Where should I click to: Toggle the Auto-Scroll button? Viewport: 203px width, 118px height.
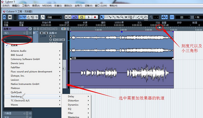click(x=164, y=17)
